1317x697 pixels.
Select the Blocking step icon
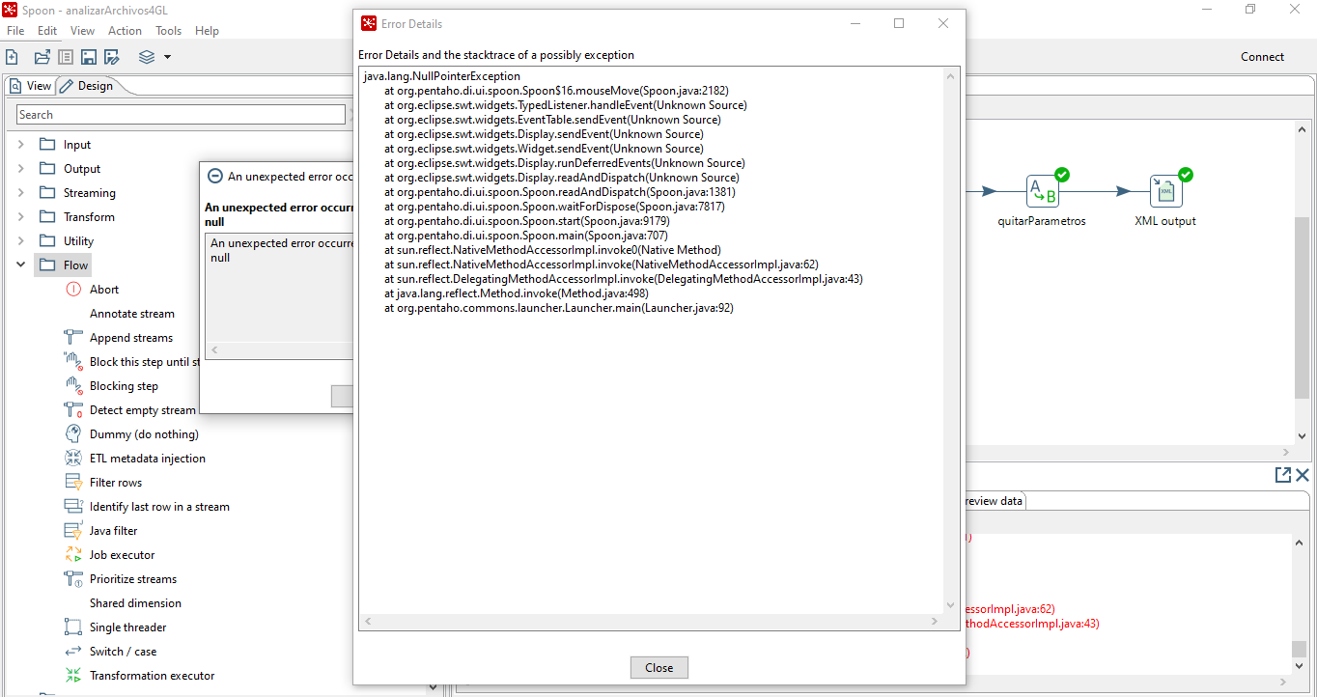coord(73,385)
